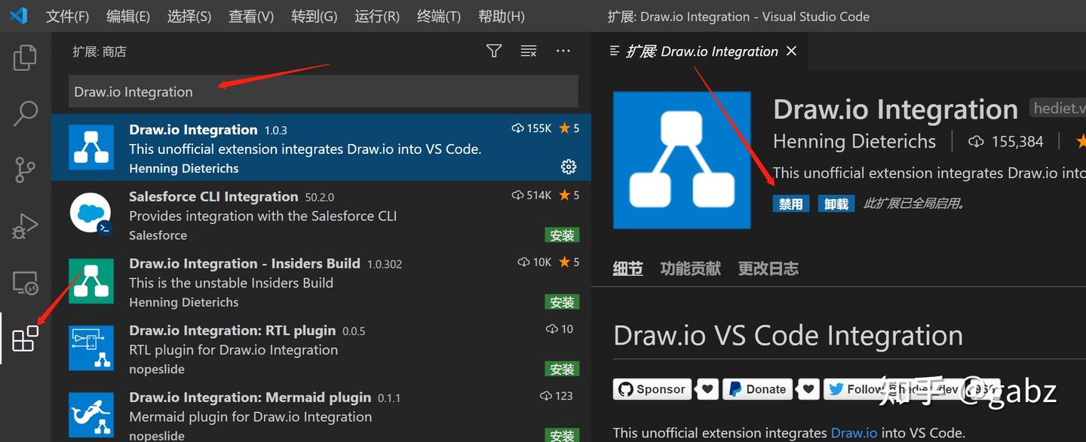Image resolution: width=1086 pixels, height=442 pixels.
Task: Open the Draw.io hyperlink in description
Action: point(854,432)
